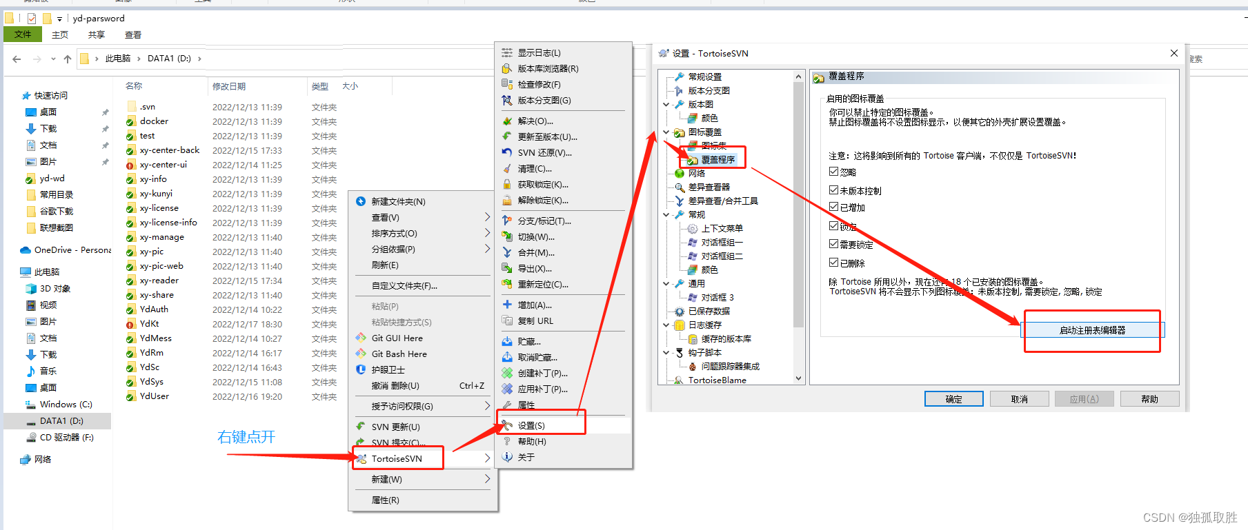Select the YdKt folder
Image resolution: width=1248 pixels, height=530 pixels.
[150, 324]
